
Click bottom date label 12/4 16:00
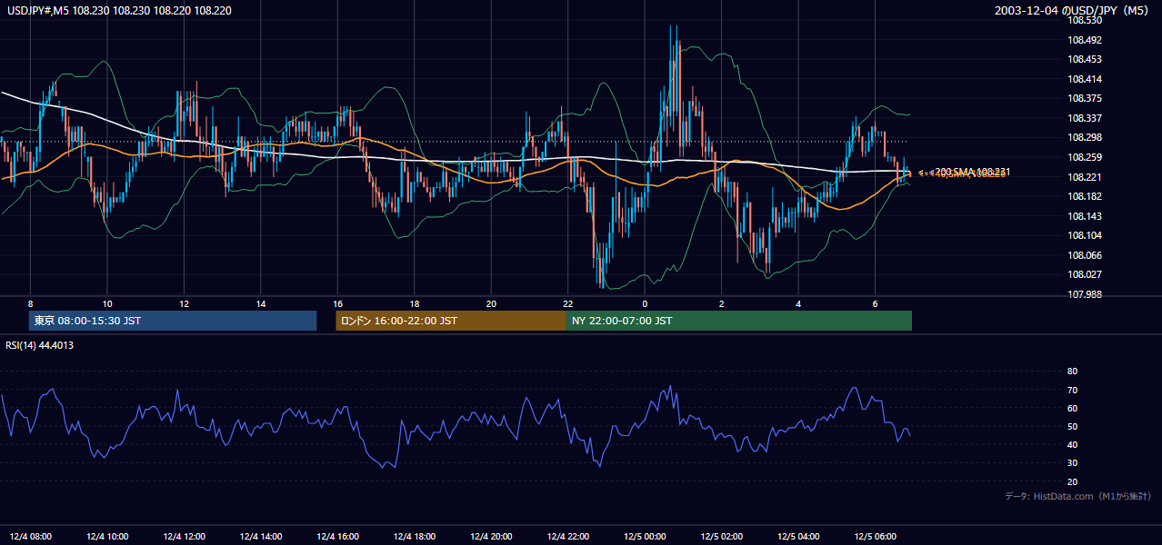337,535
